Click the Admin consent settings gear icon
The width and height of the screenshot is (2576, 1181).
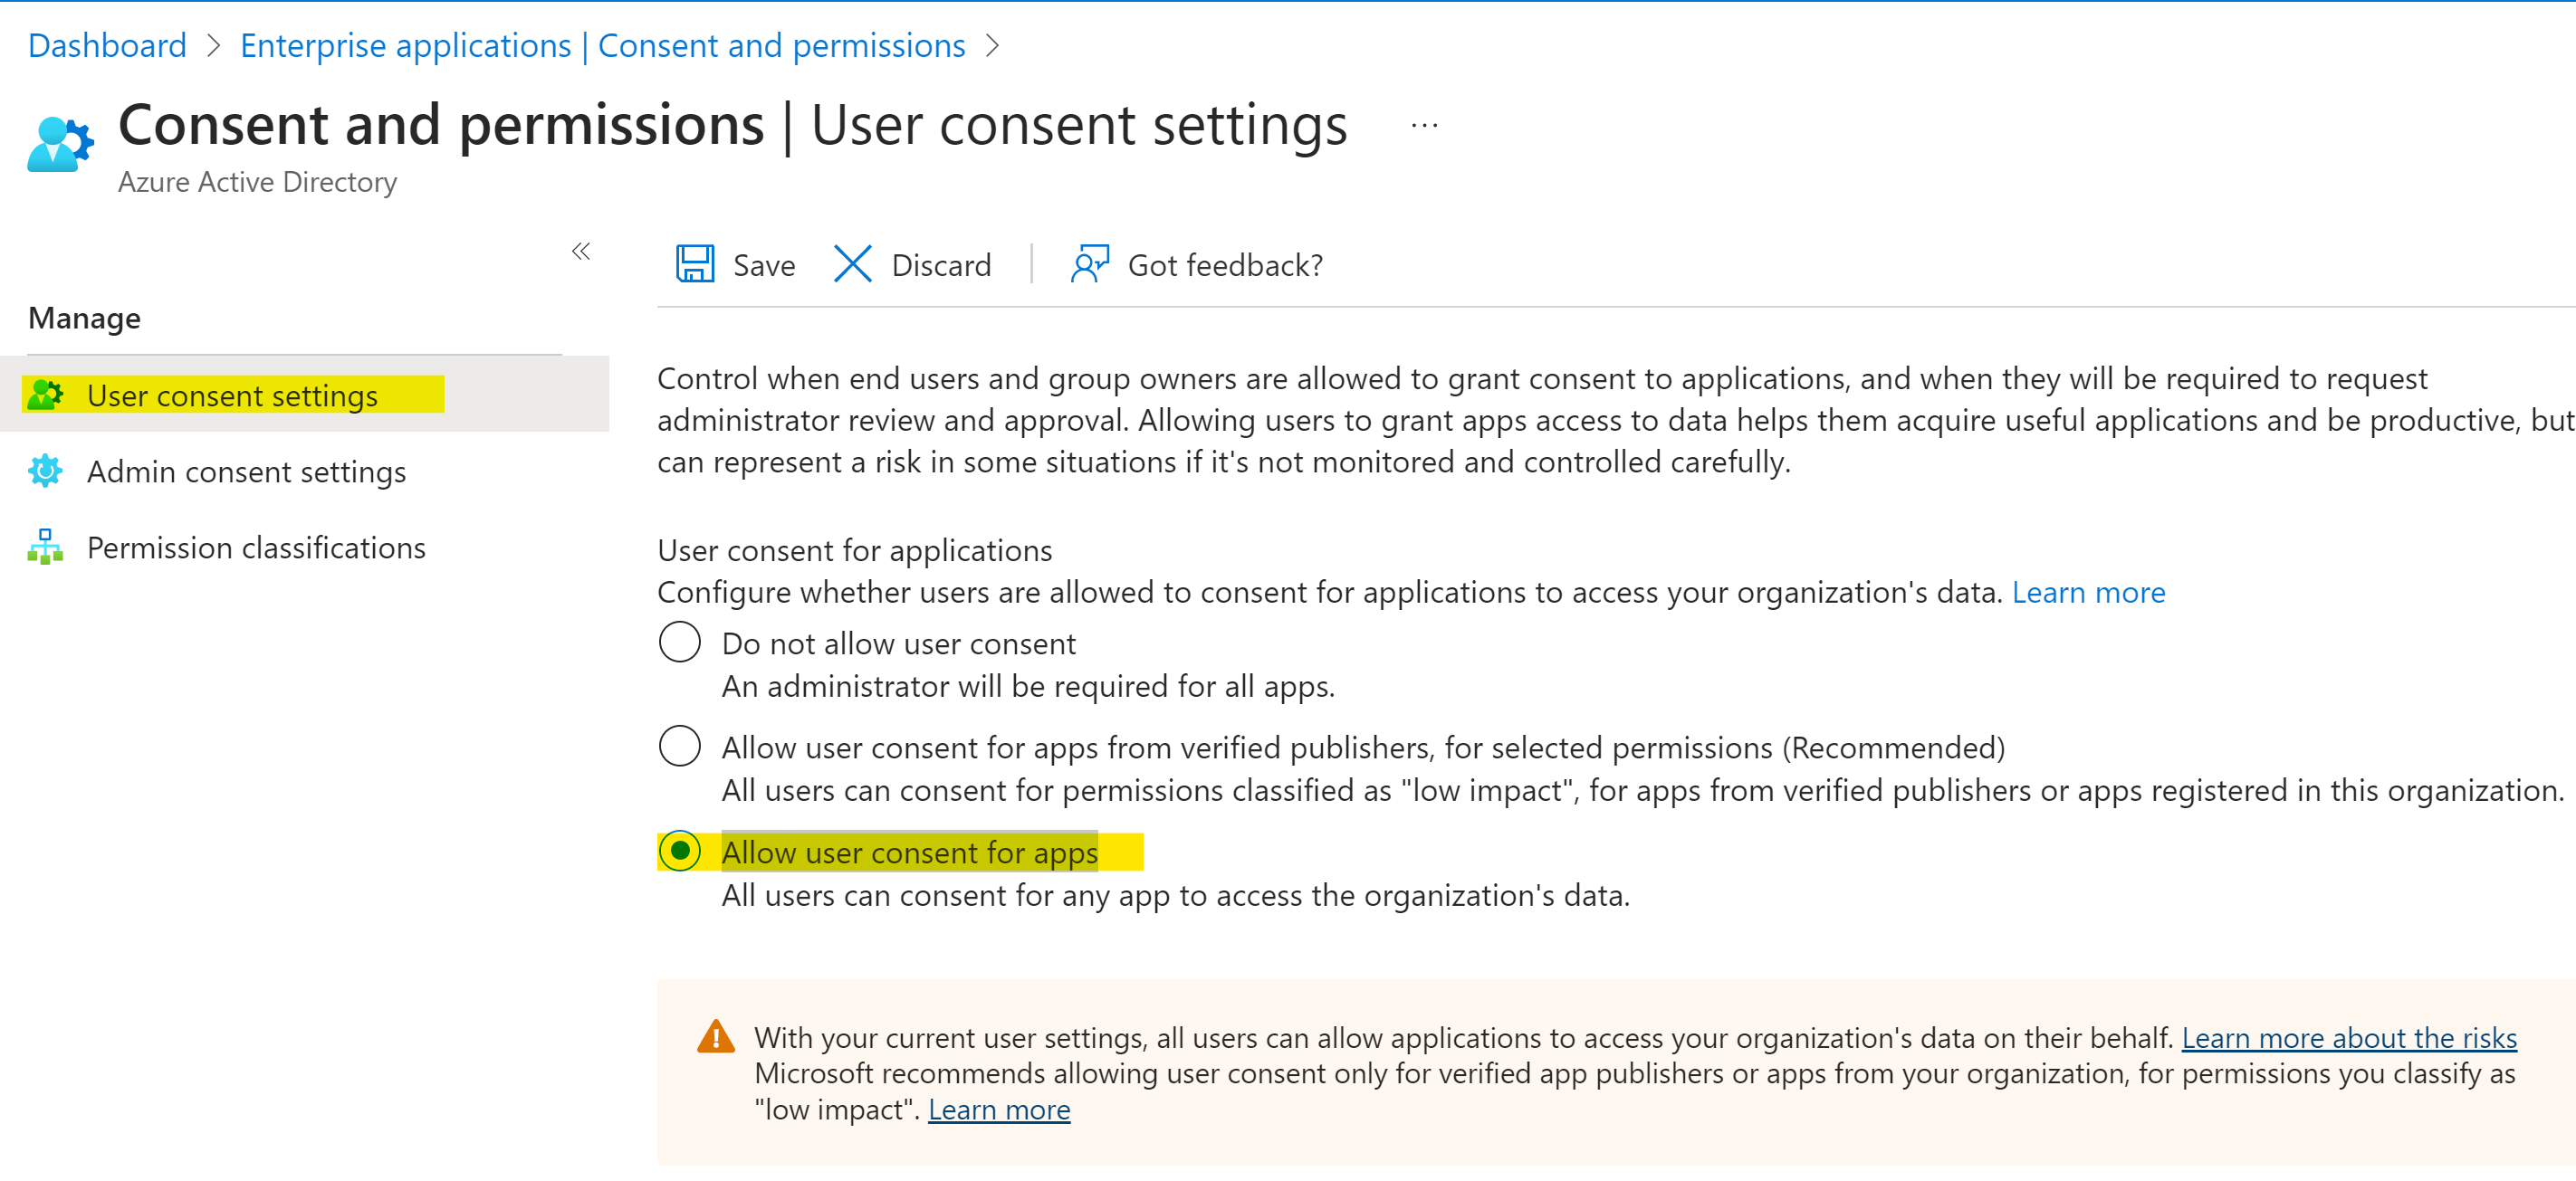coord(46,471)
